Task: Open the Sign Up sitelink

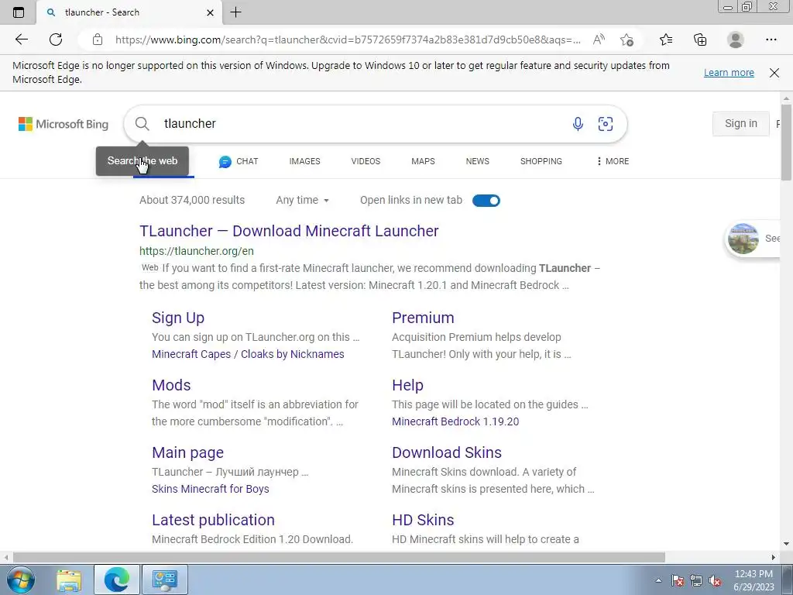Action: tap(178, 318)
